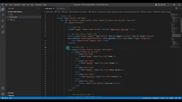Click line number 28 in the gutter
The height and width of the screenshot is (102, 182).
point(45,47)
